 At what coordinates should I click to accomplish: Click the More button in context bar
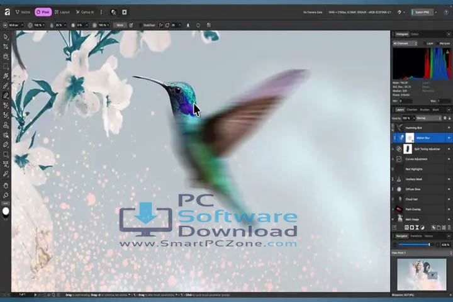[x=120, y=25]
